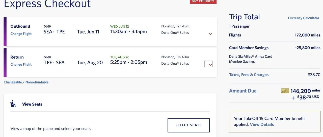This screenshot has width=323, height=137.
Task: Click the Amount Due label
Action: 243,91
